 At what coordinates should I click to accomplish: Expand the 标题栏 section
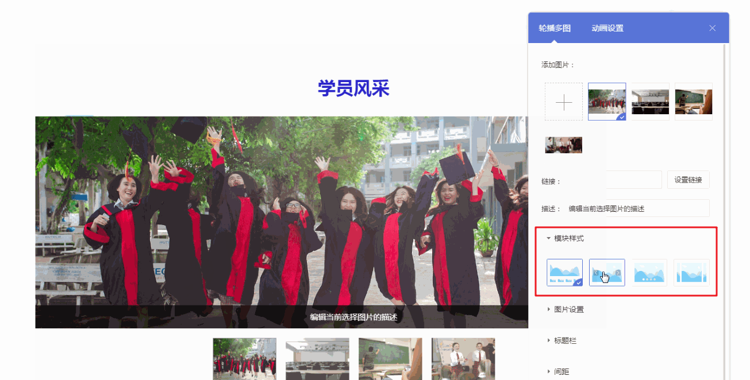[x=565, y=340]
